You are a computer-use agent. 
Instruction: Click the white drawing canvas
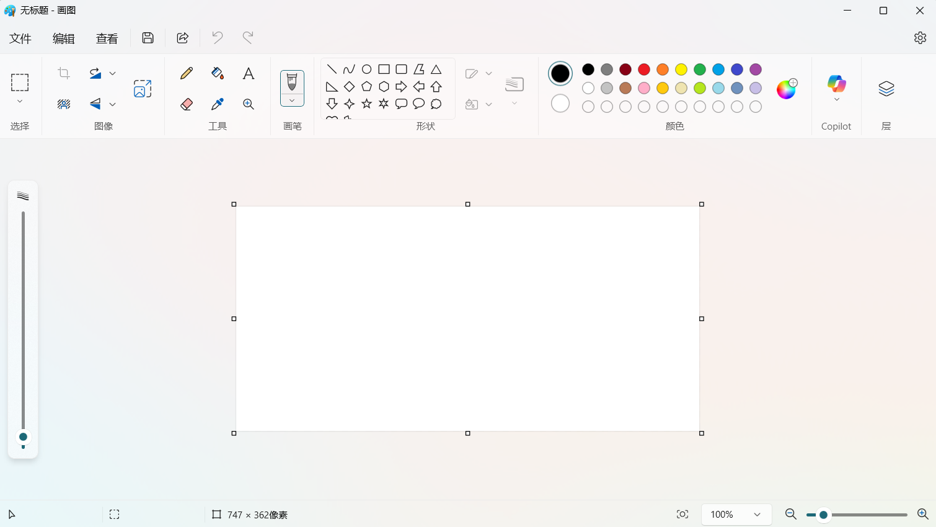click(x=468, y=319)
